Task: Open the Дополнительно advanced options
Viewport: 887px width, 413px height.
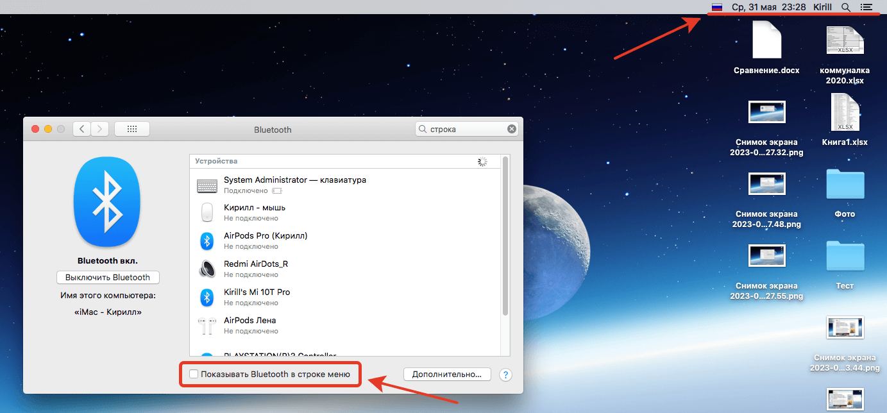Action: (x=447, y=374)
